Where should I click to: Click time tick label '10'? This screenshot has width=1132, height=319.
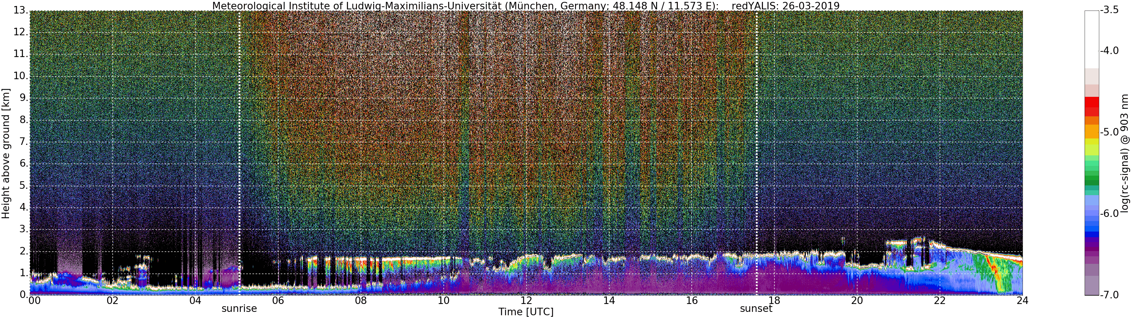coord(444,301)
